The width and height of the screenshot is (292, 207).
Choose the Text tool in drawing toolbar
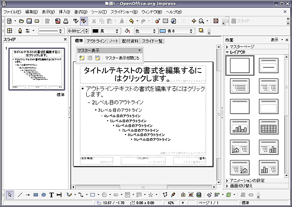(52, 195)
